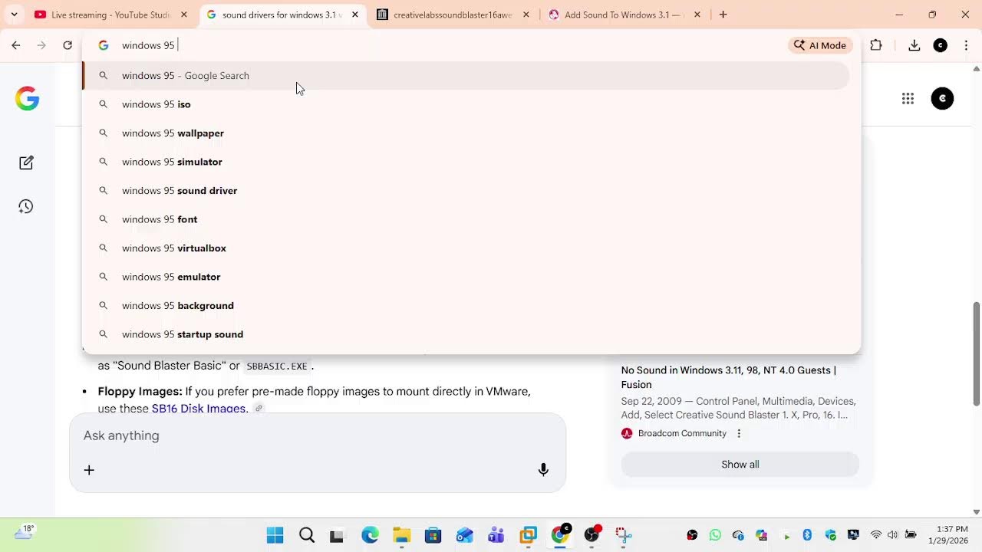
Task: Click the WhatsApp tray icon
Action: 715,535
